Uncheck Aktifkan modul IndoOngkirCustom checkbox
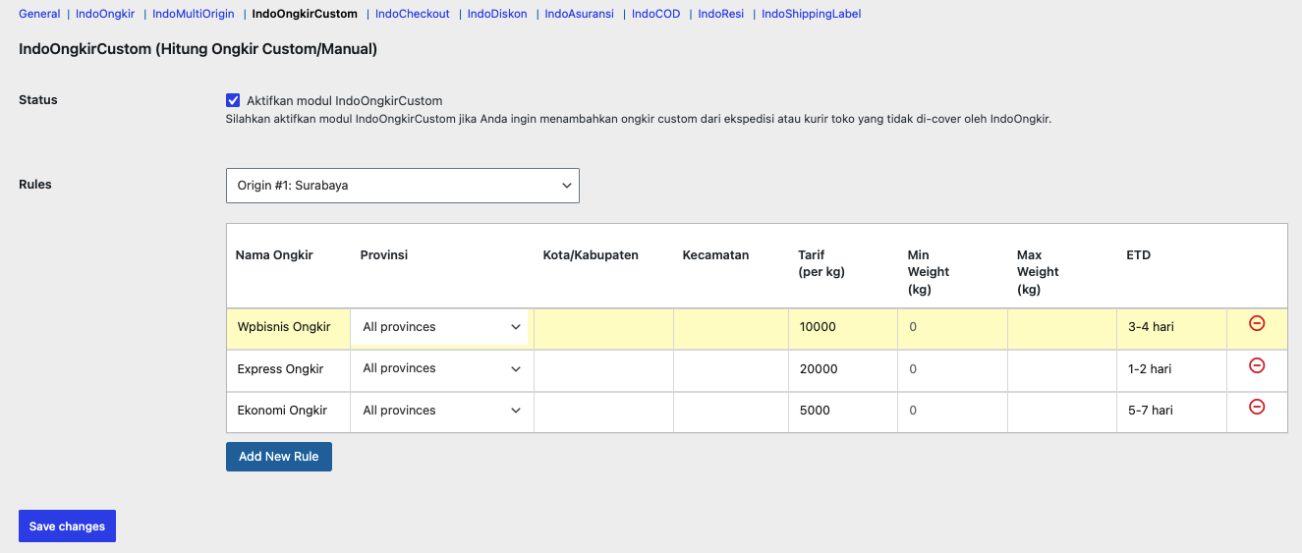This screenshot has width=1302, height=553. pos(233,100)
